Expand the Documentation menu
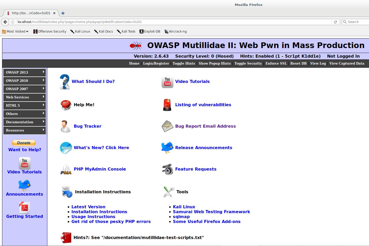 point(25,122)
